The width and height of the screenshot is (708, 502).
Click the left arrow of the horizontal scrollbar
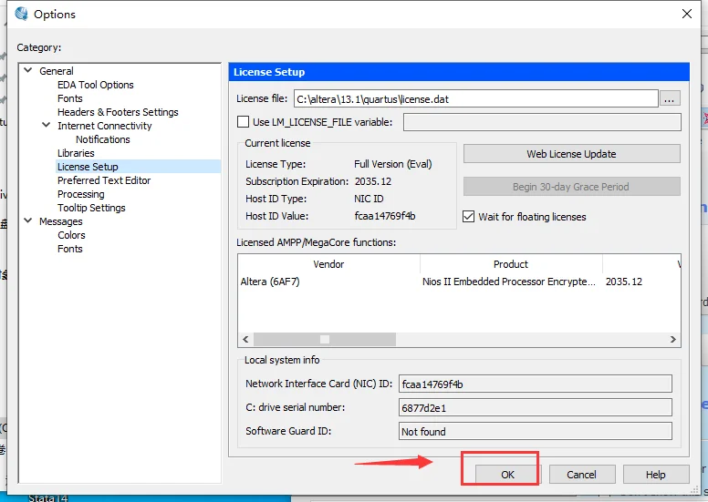tap(245, 339)
